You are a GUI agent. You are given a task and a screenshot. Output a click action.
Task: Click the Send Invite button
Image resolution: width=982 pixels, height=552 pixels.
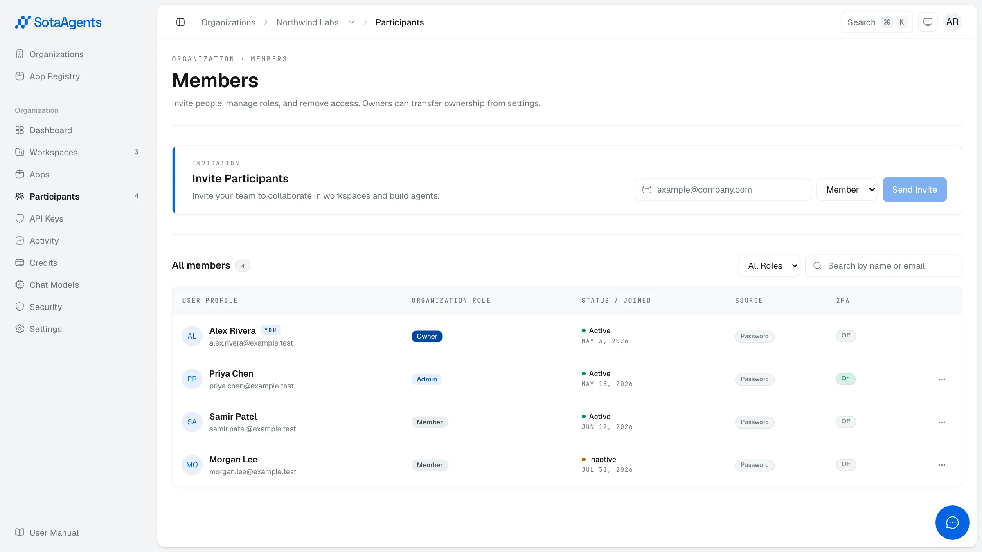pyautogui.click(x=914, y=190)
